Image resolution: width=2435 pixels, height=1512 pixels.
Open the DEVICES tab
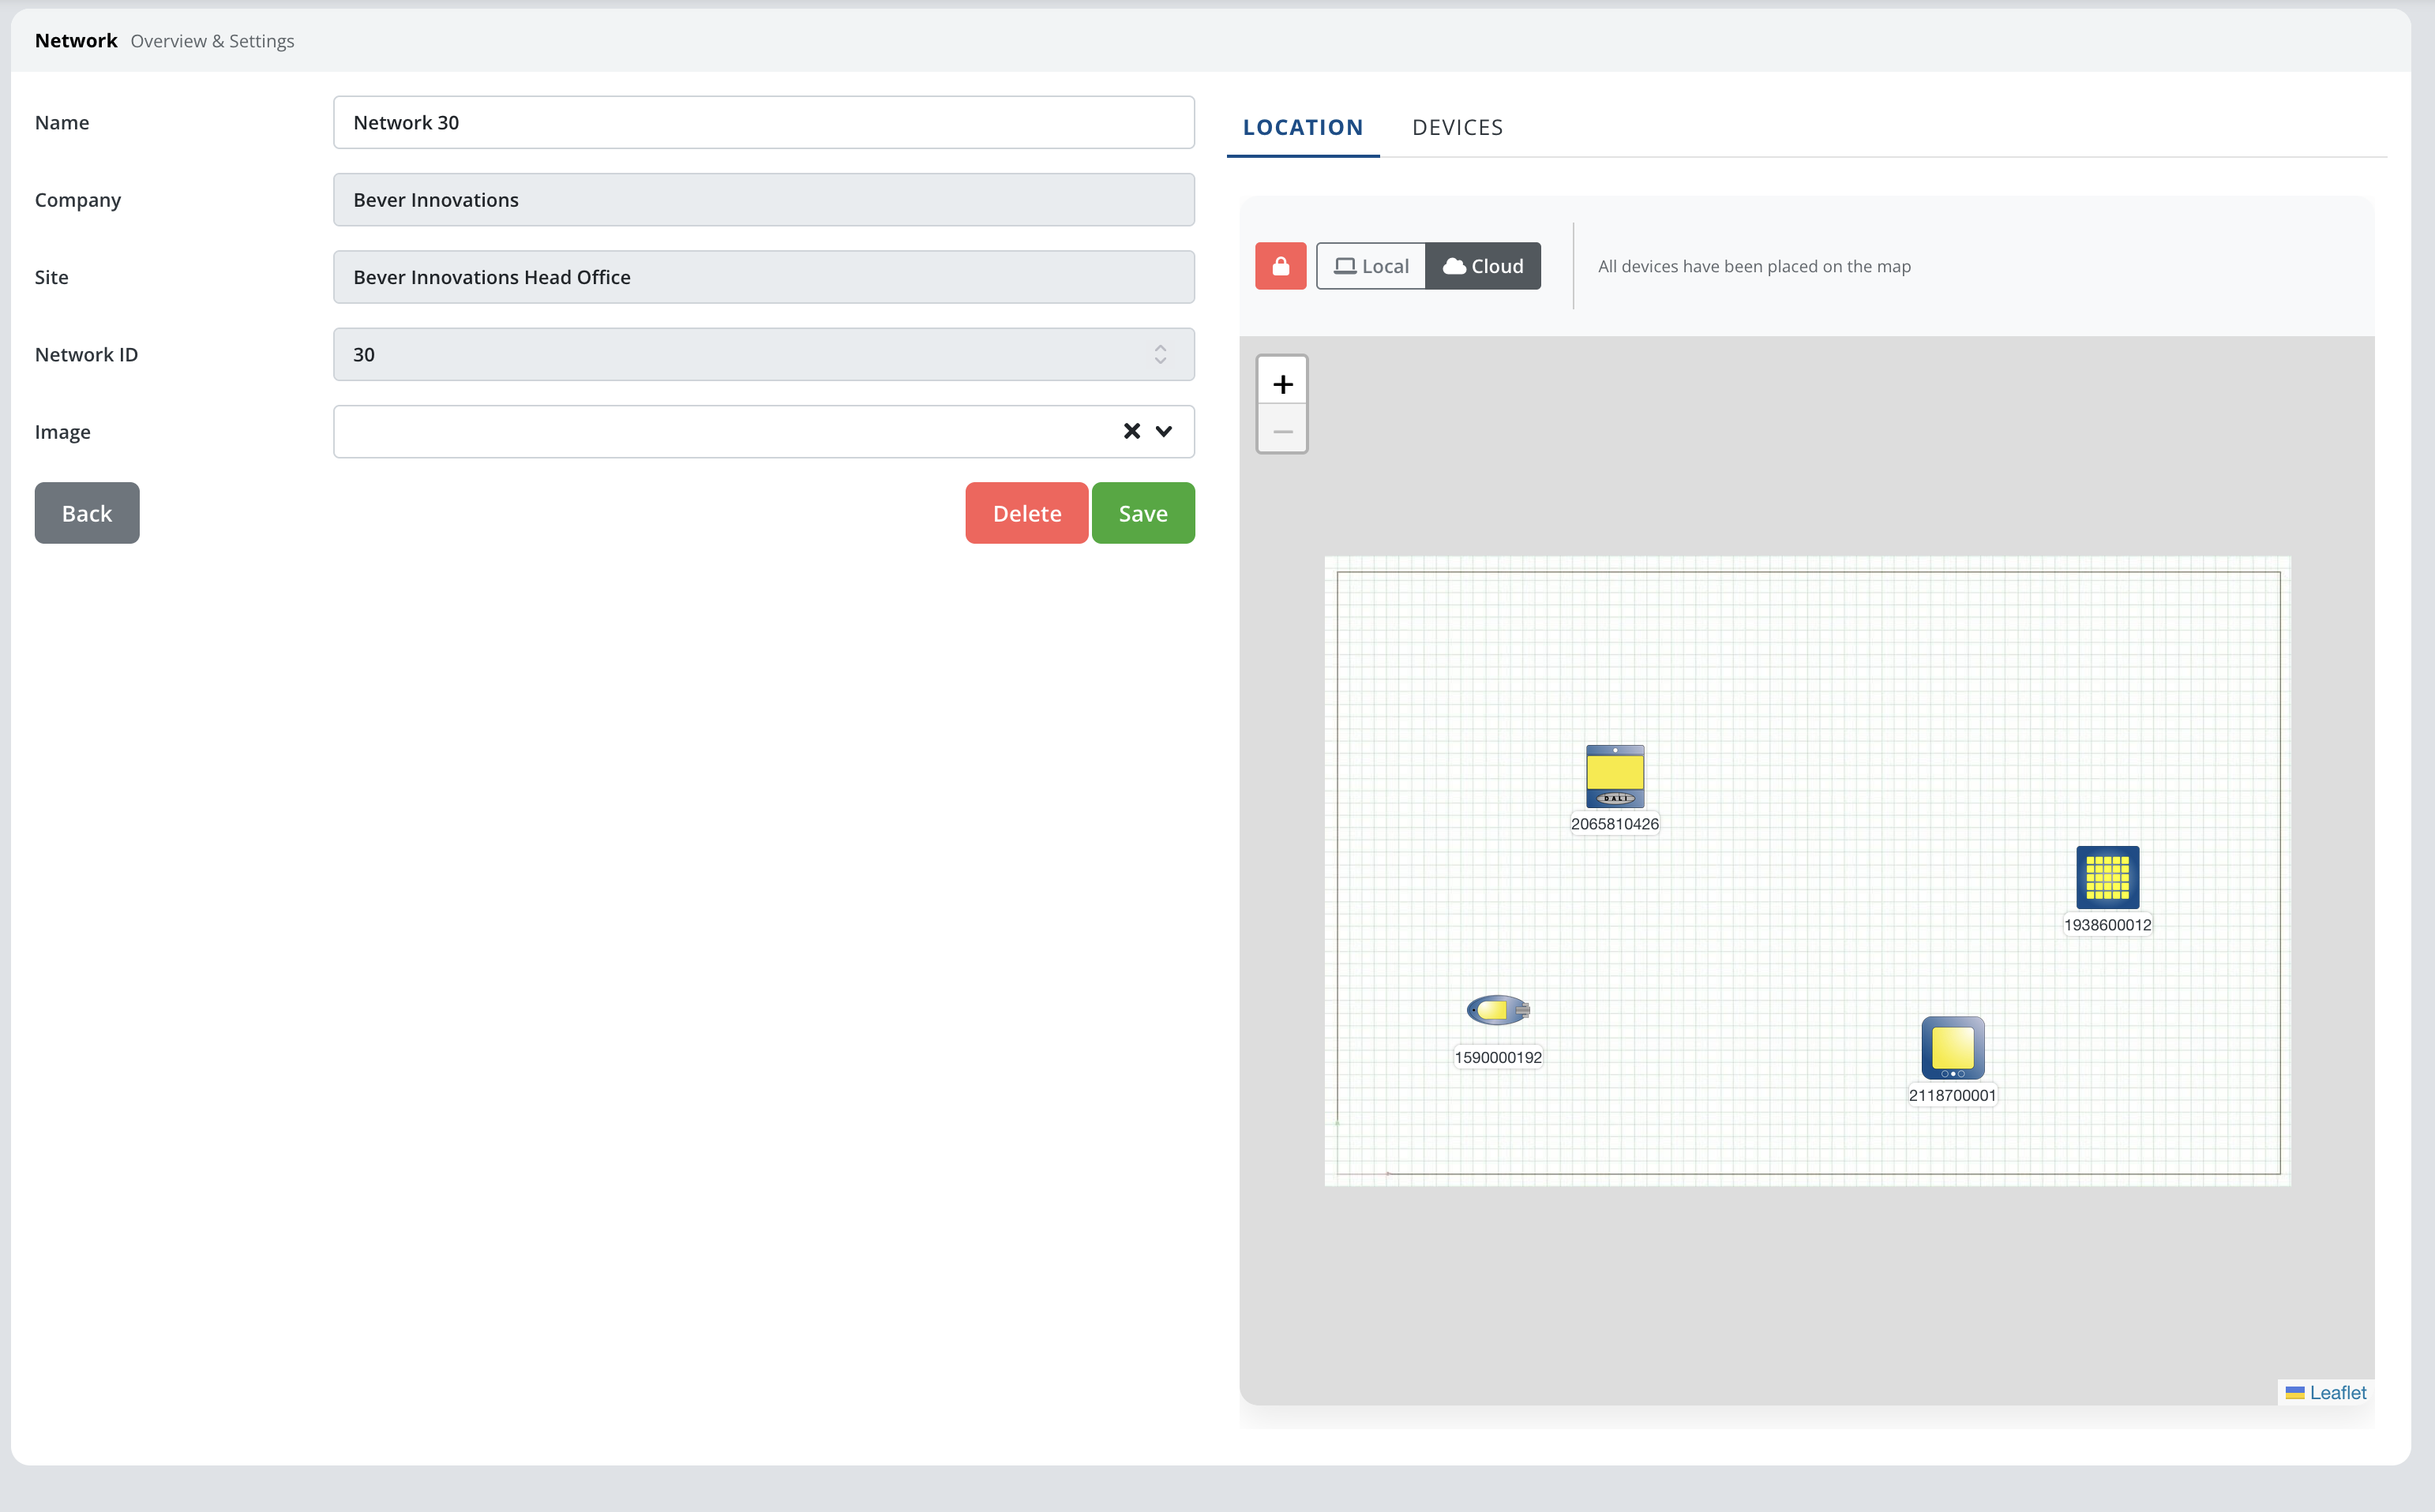(1457, 127)
